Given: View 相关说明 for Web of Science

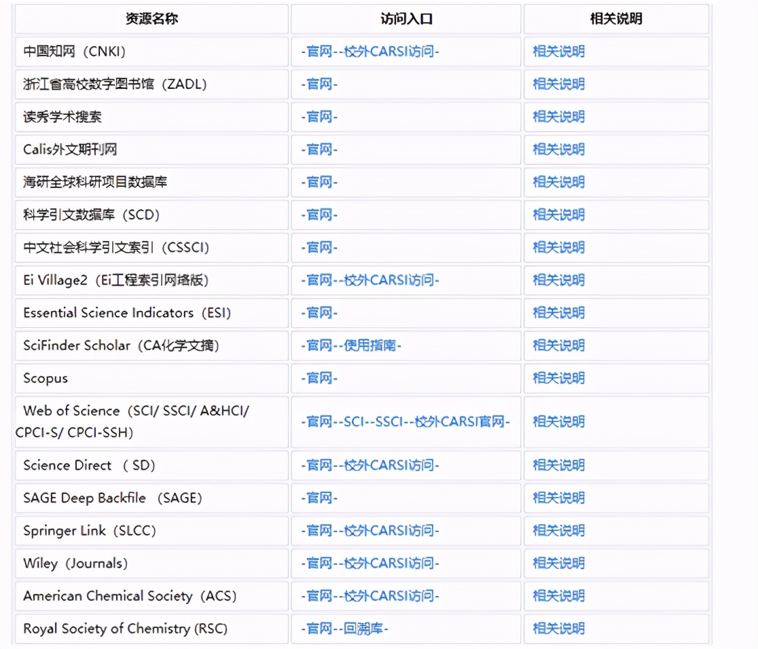Looking at the screenshot, I should (x=559, y=422).
